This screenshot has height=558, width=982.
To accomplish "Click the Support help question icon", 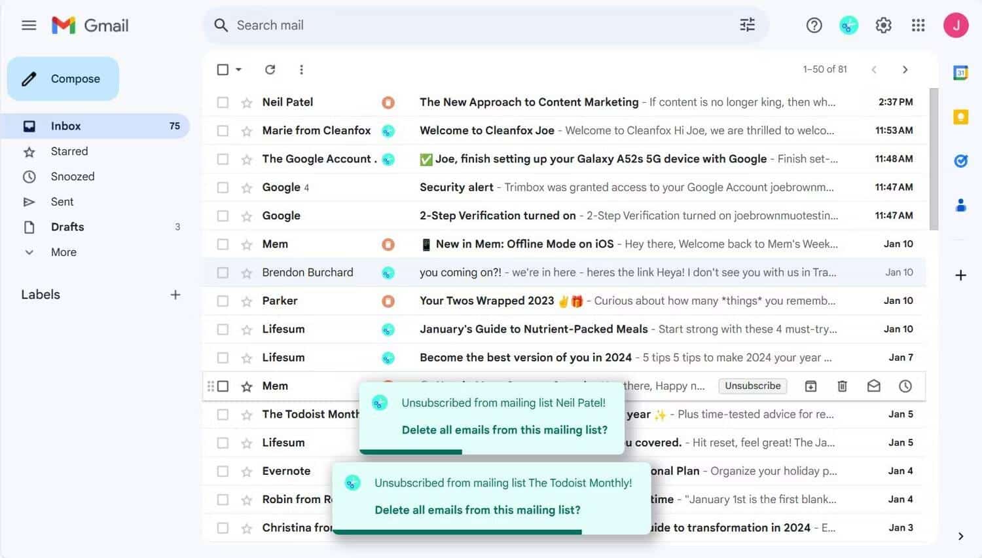I will click(x=814, y=26).
